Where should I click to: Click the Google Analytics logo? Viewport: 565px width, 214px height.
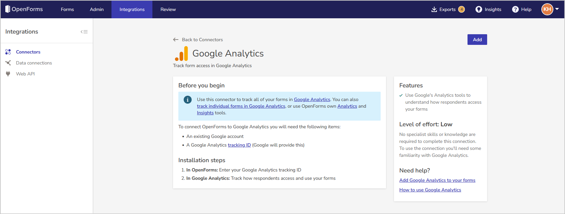[181, 53]
